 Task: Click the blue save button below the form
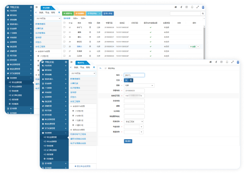tap(128, 141)
